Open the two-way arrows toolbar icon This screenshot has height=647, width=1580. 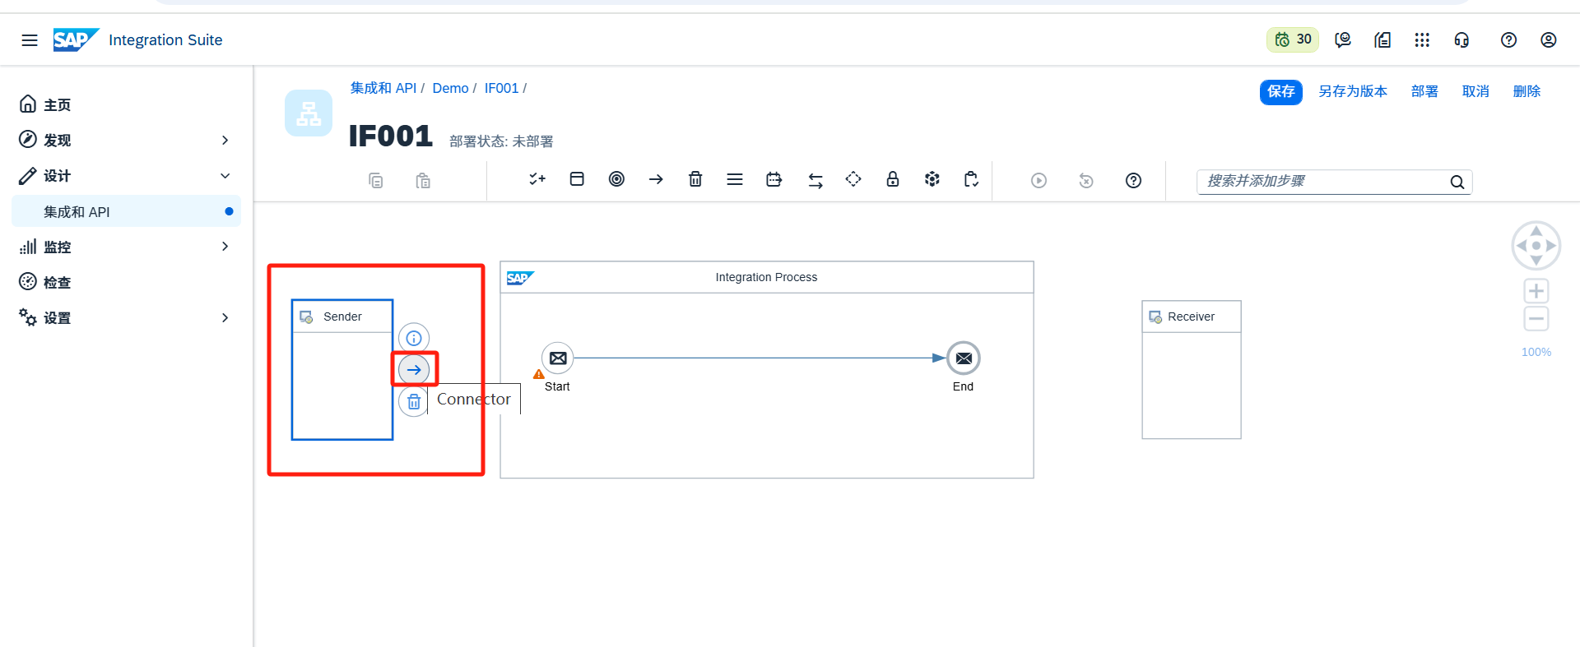pyautogui.click(x=816, y=181)
